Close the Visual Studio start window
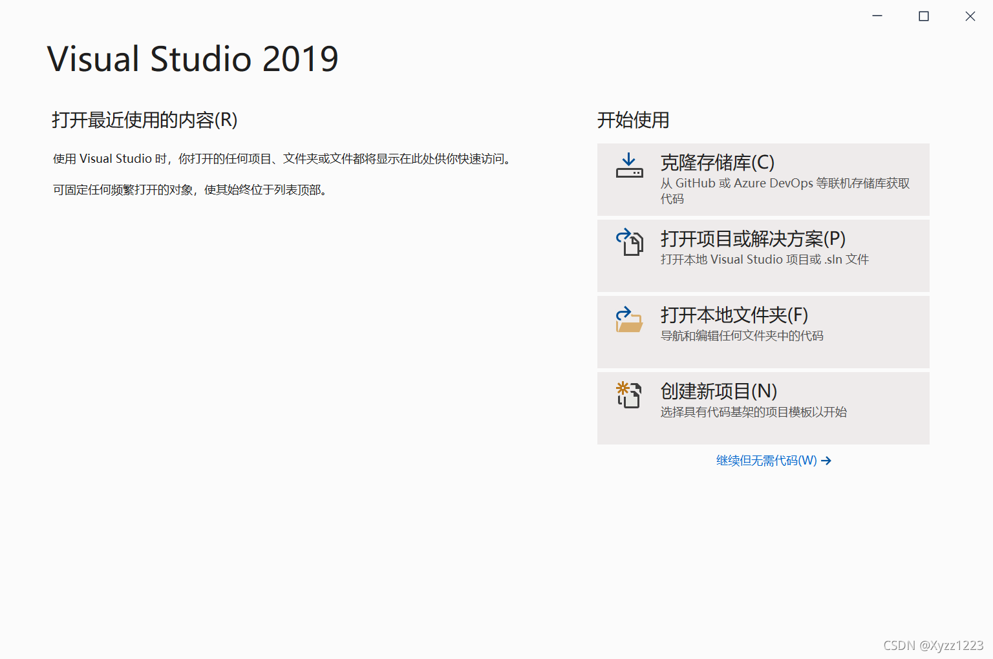 pos(970,16)
